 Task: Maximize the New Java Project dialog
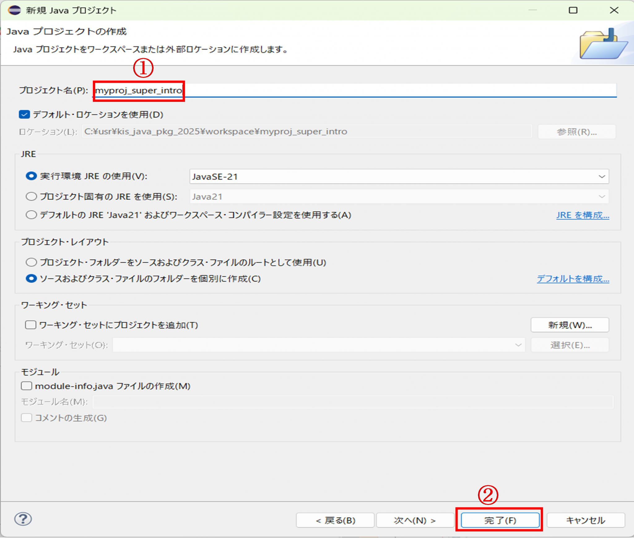tap(573, 10)
